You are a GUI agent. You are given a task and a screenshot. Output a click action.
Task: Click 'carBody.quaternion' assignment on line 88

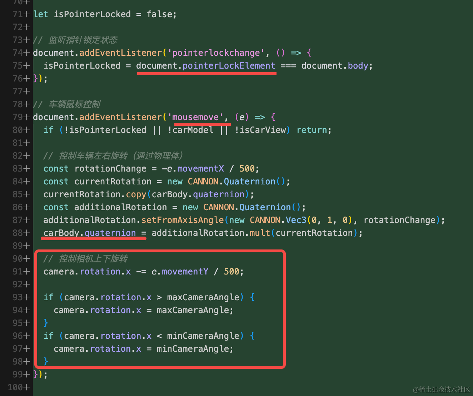[x=90, y=233]
